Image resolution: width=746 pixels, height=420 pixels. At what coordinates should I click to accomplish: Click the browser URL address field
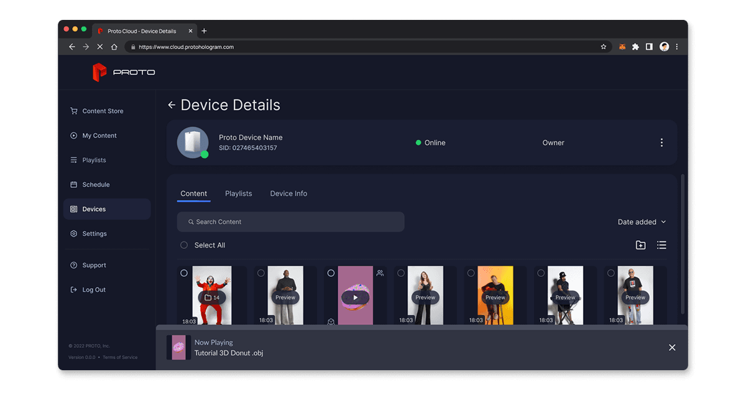[368, 47]
